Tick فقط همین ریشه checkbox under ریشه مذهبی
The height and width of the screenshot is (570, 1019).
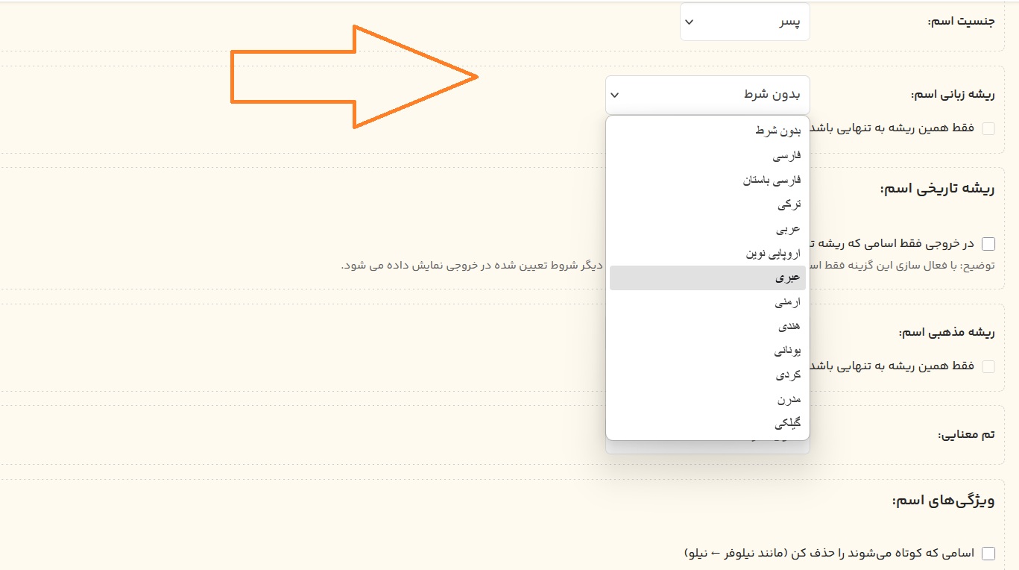[x=988, y=366]
